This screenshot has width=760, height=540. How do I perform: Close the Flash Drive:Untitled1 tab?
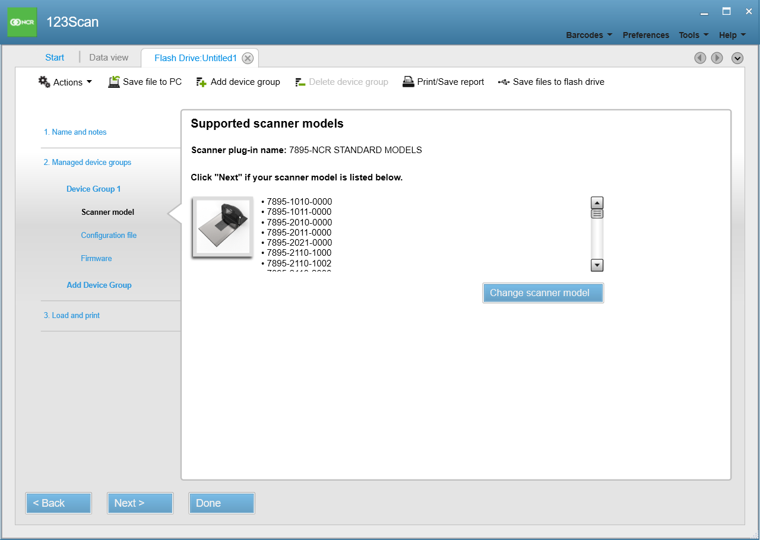tap(248, 58)
